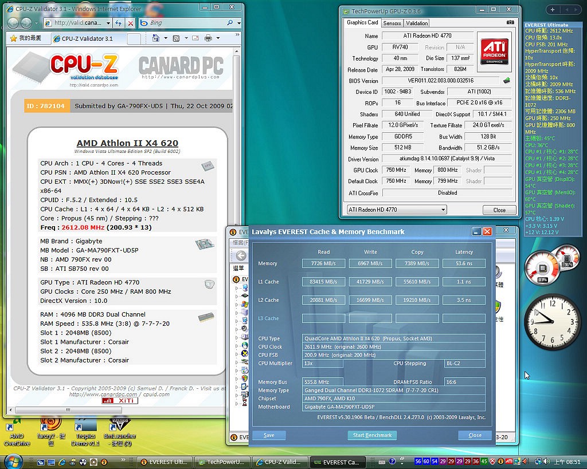Open RSS feeds dropdown arrow in IE
The width and height of the screenshot is (587, 469).
pyautogui.click(x=186, y=38)
